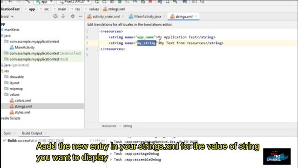
Task: Close the Sync tab
Action: coord(14,133)
